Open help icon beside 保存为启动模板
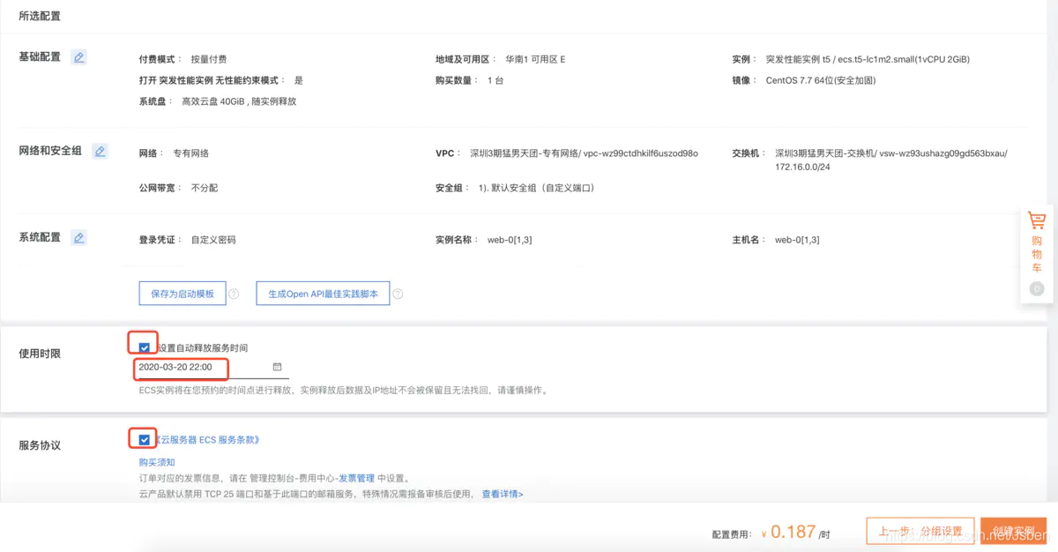The height and width of the screenshot is (552, 1058). (x=234, y=294)
